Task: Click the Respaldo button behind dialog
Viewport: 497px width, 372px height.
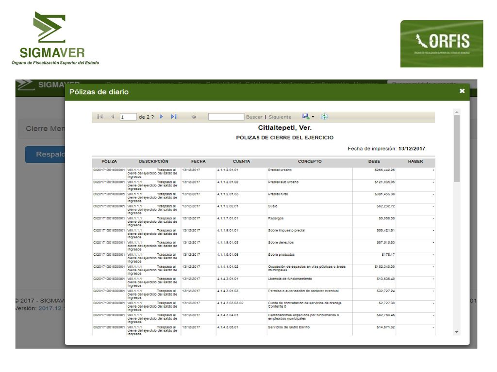Action: click(x=45, y=155)
